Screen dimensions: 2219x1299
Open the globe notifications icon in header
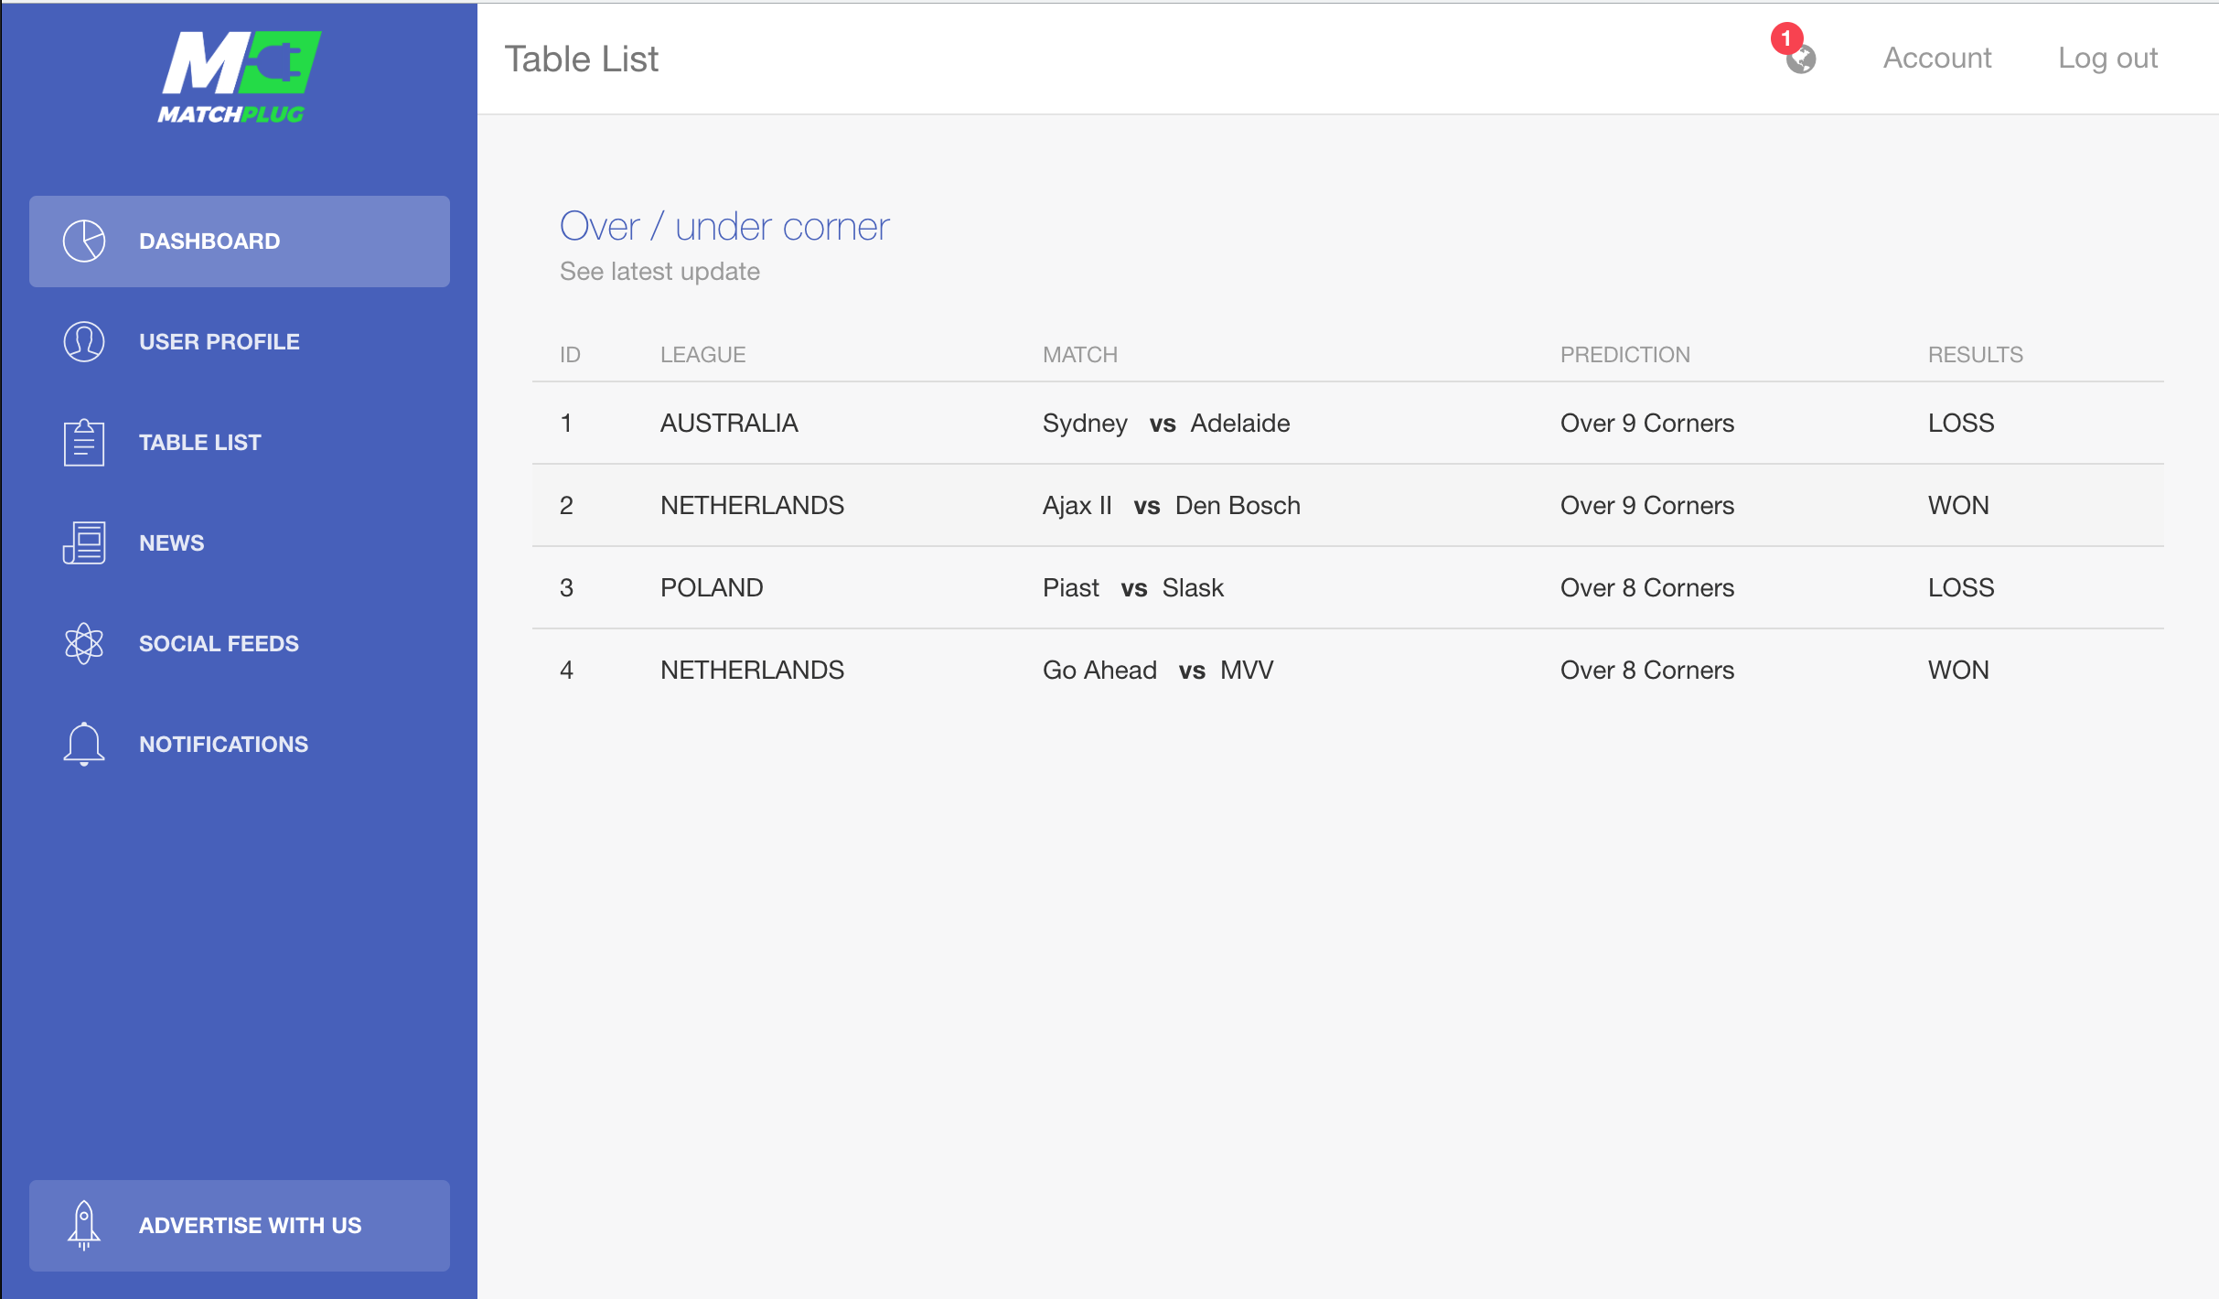(1801, 59)
